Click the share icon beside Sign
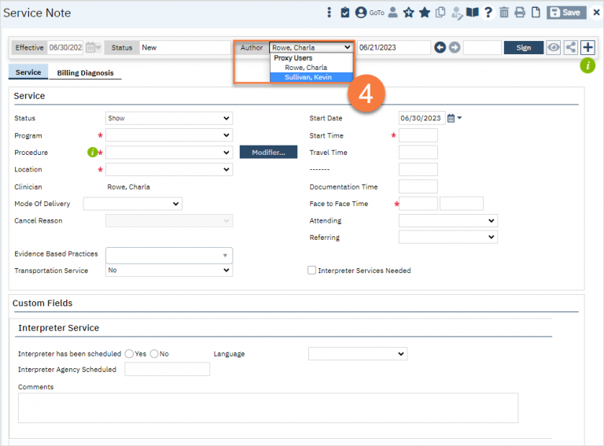604x446 pixels. pos(571,47)
